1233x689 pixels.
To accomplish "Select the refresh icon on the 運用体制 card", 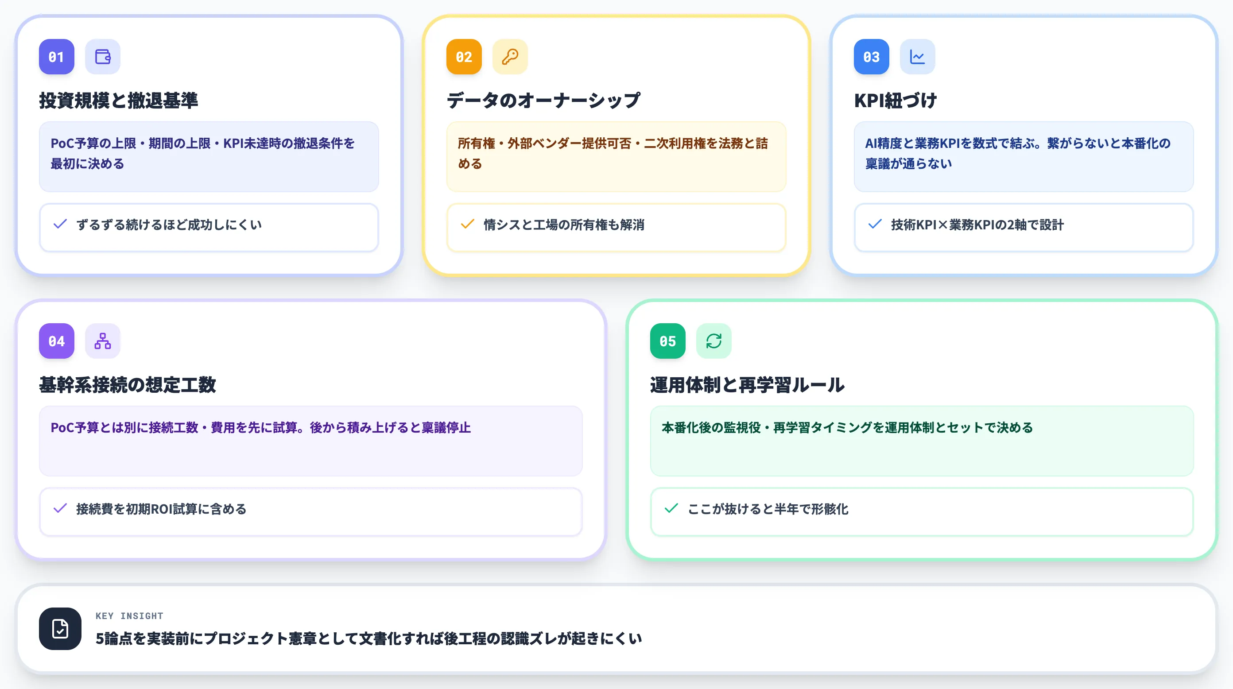I will coord(713,341).
